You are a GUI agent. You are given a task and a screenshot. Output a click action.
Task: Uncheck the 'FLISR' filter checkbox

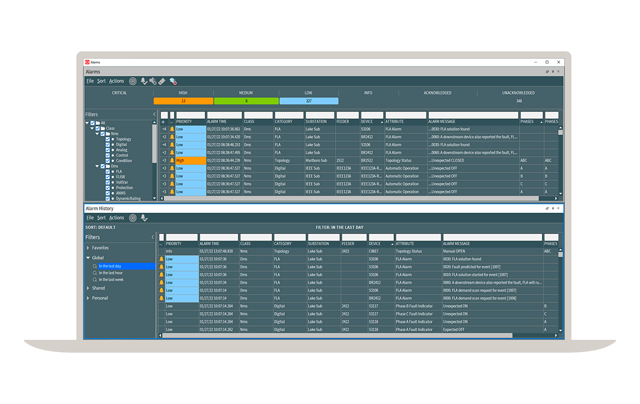pos(108,177)
